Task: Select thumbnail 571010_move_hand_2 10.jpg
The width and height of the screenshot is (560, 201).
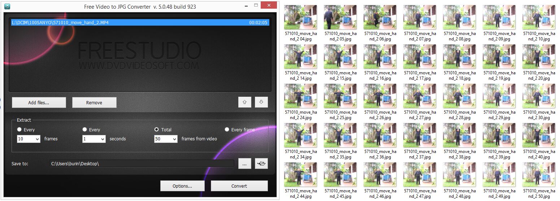Action: [x=539, y=17]
